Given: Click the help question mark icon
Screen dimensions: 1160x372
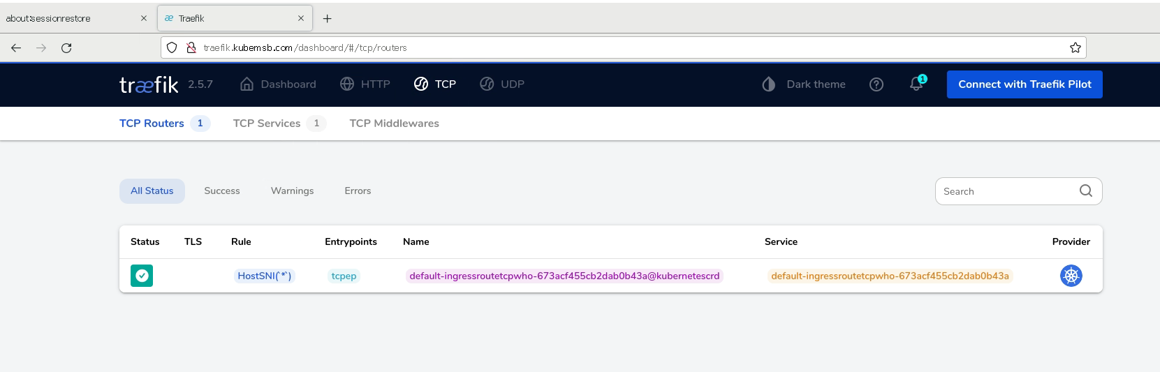Looking at the screenshot, I should coord(876,84).
